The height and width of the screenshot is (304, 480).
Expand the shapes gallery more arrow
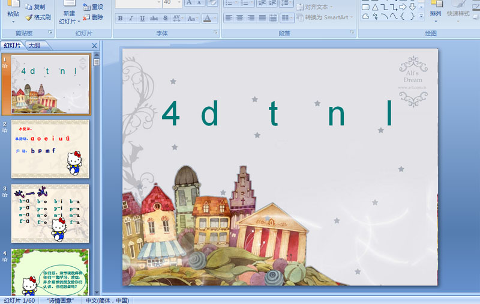point(421,16)
